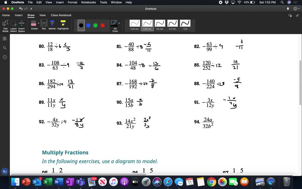Open the Notebooks menu
Screen dimensions: 302x189
88,2
